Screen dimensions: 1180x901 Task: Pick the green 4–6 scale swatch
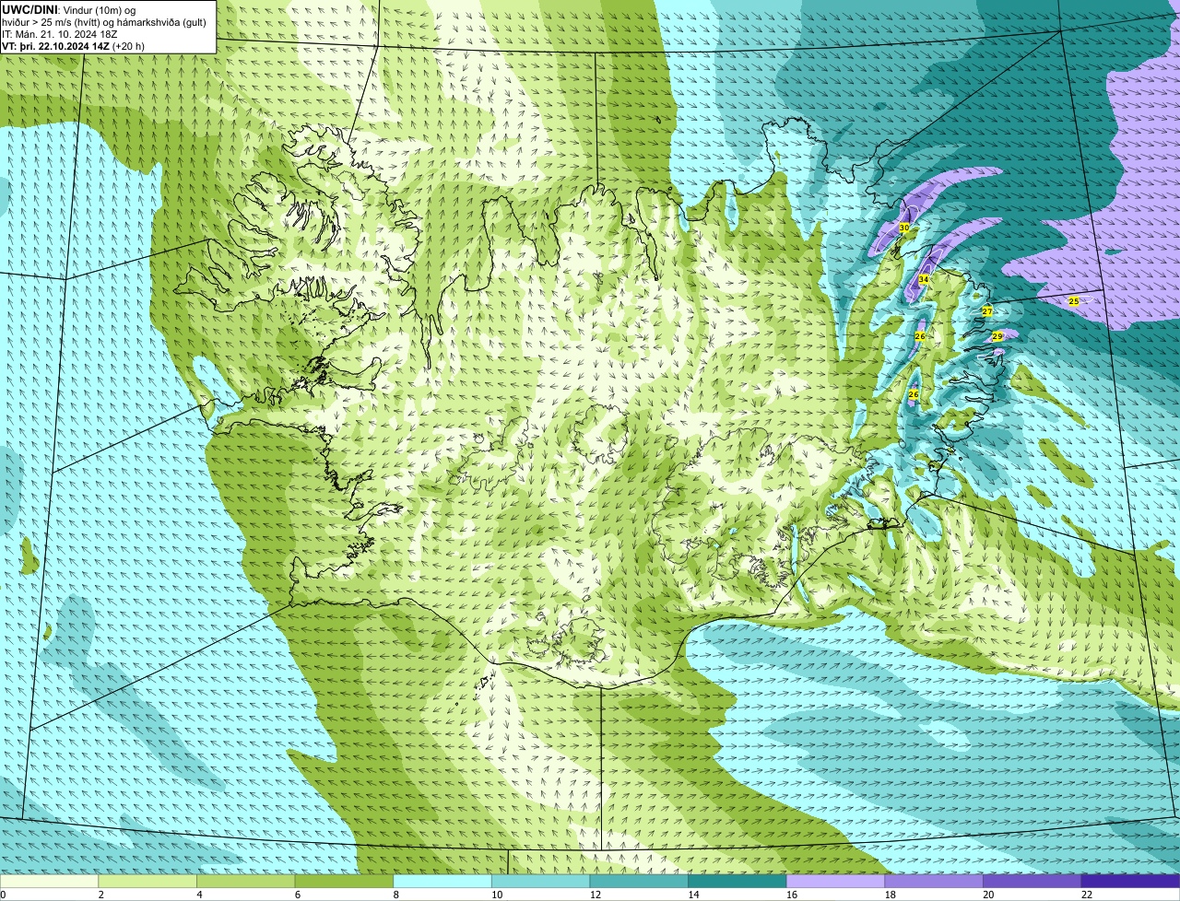coord(245,881)
